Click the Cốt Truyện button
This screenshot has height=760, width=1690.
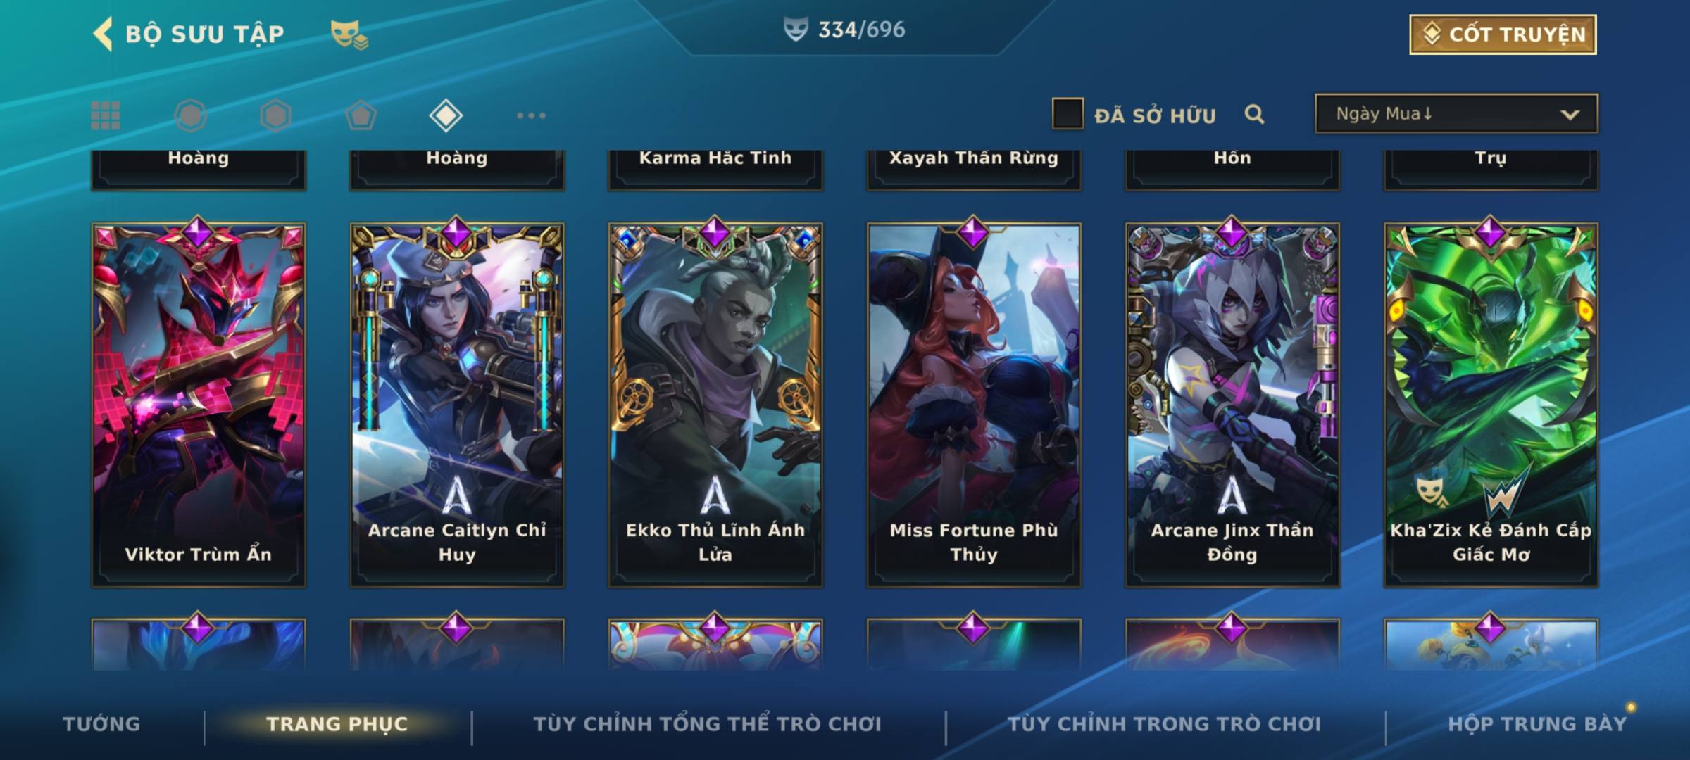1503,34
